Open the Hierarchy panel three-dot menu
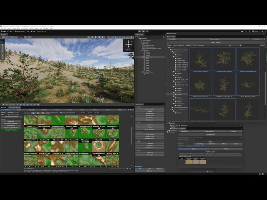This screenshot has width=267, height=200. click(x=164, y=34)
